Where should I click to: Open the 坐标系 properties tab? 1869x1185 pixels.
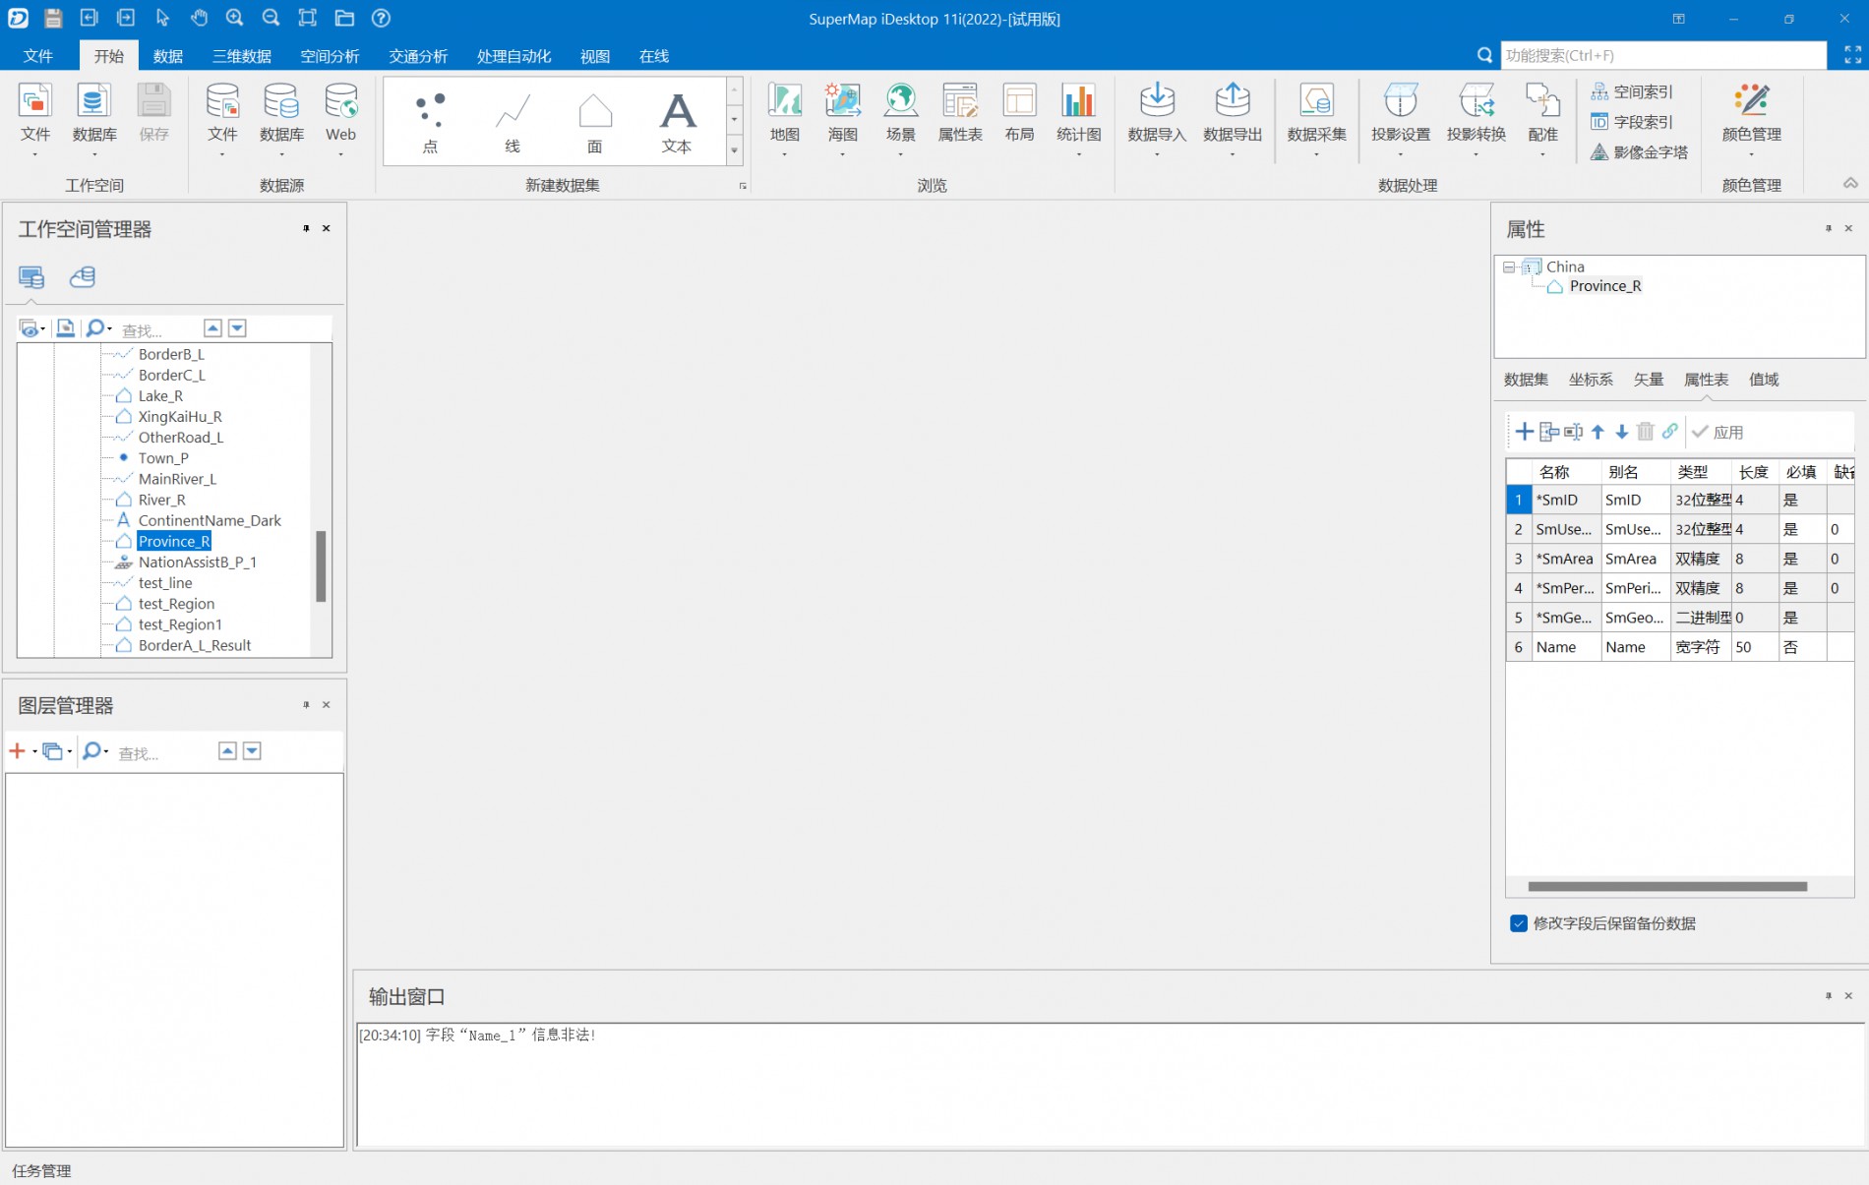pos(1591,380)
